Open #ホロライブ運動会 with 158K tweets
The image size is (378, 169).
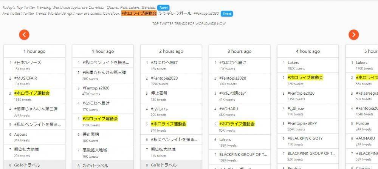click(x=32, y=93)
